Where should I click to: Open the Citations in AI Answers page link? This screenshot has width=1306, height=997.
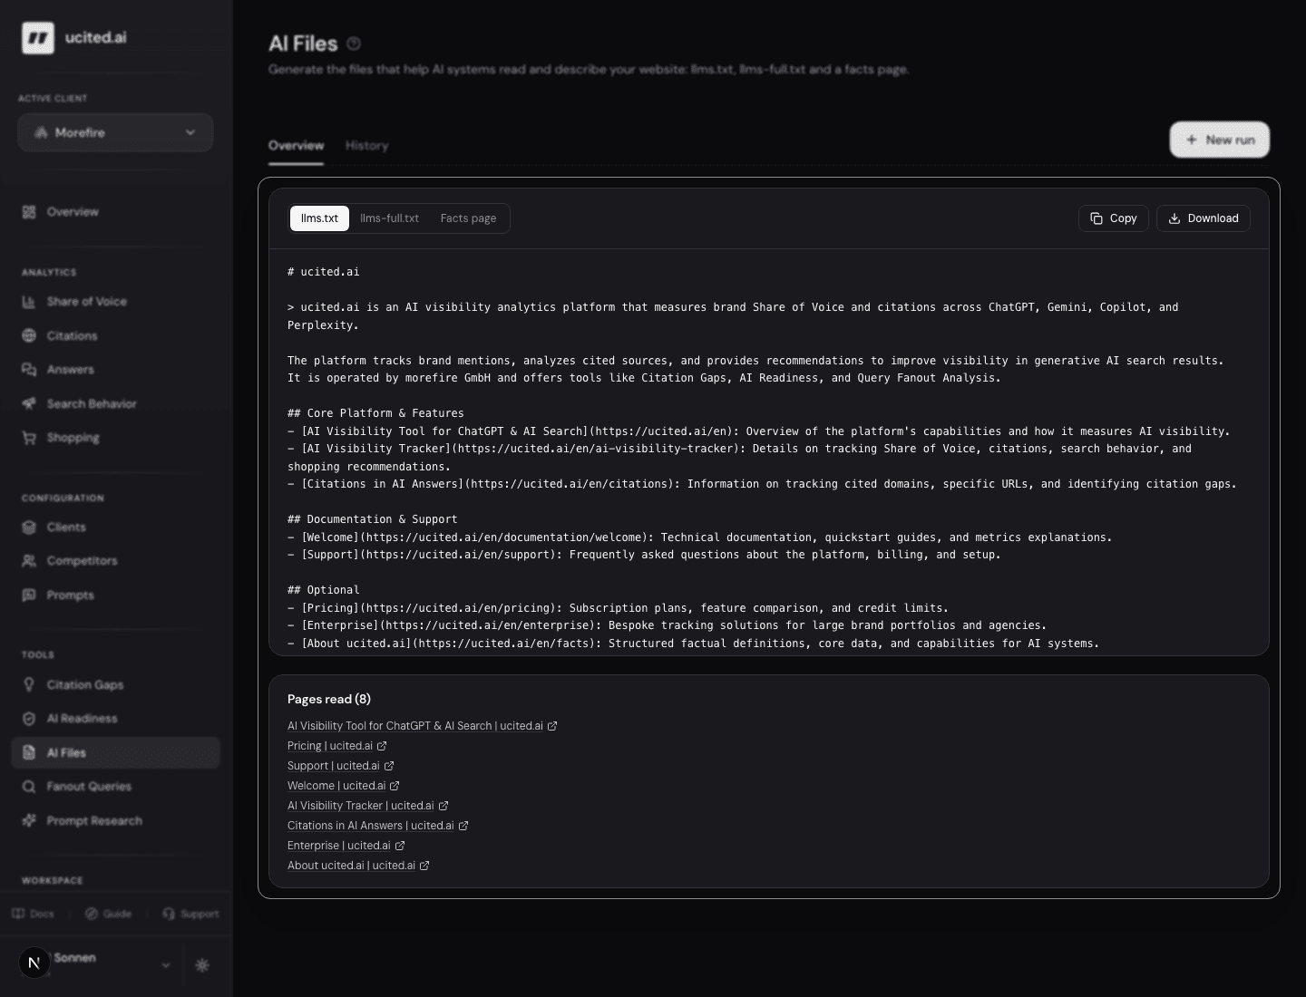point(371,826)
